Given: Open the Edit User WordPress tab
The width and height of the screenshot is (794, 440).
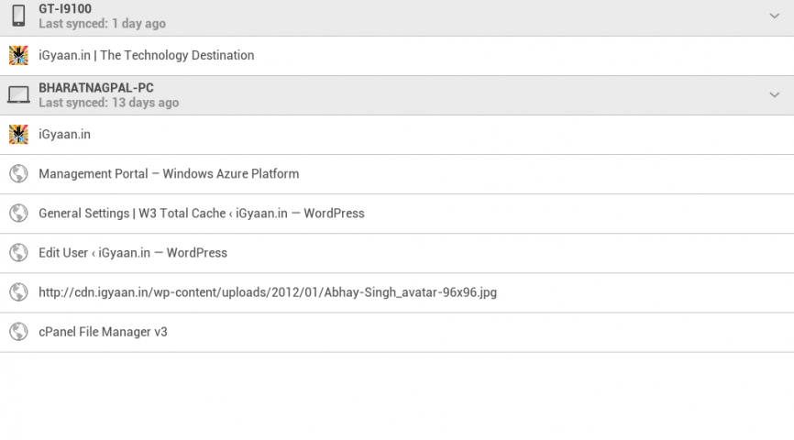Looking at the screenshot, I should point(133,252).
